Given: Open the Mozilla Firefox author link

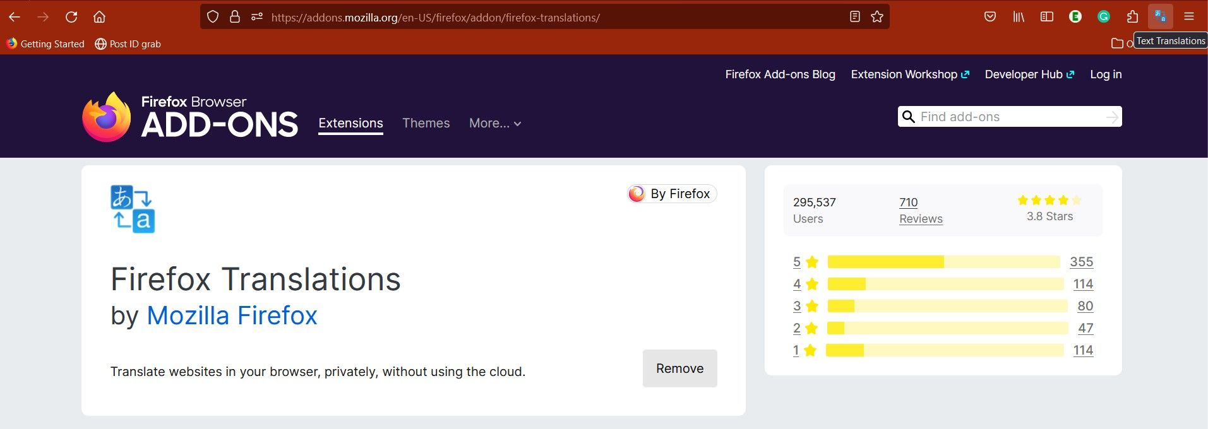Looking at the screenshot, I should click(x=232, y=315).
